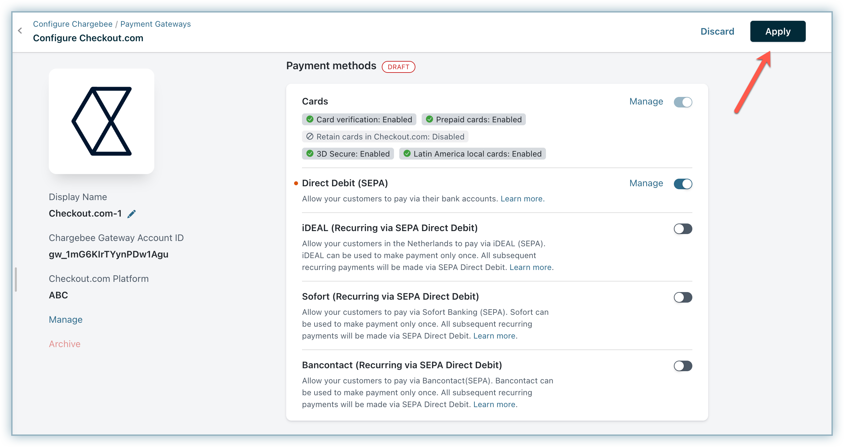This screenshot has width=844, height=447.
Task: Open Learn more for iDEAL
Action: (531, 267)
